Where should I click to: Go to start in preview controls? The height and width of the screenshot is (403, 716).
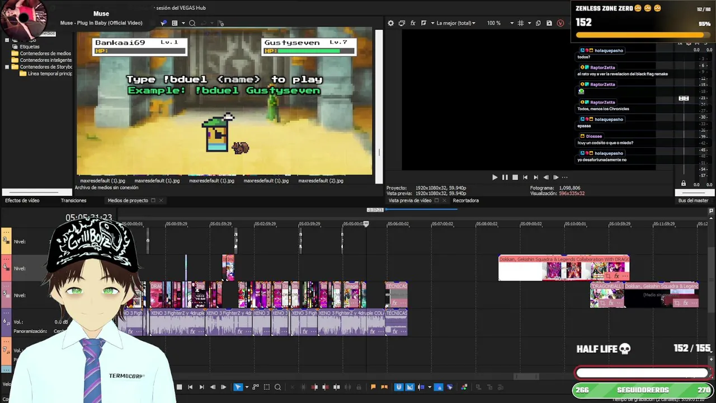(525, 177)
